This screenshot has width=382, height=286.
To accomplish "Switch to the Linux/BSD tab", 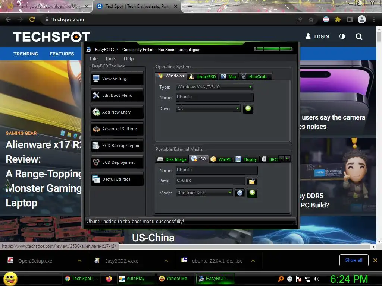I will (203, 77).
